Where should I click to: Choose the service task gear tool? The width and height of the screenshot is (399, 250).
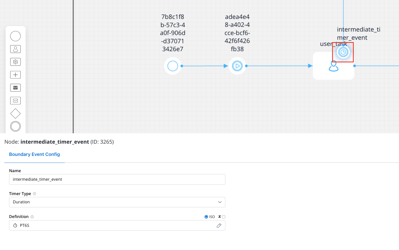[x=15, y=62]
